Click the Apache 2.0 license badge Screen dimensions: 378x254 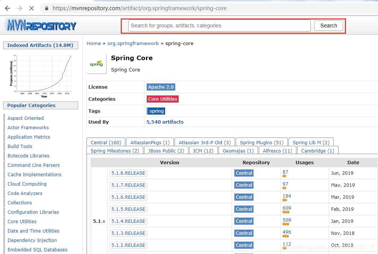click(161, 87)
